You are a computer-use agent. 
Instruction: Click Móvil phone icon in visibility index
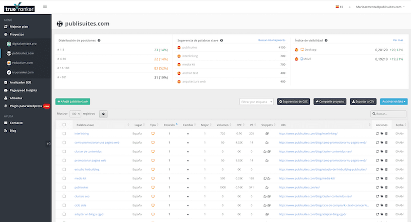(x=302, y=59)
